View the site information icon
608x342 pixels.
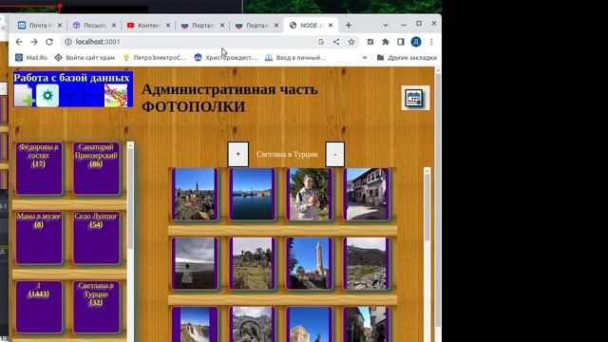pos(68,42)
